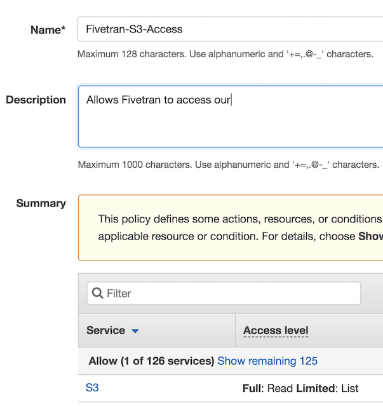Sort by the Service column header

(105, 330)
